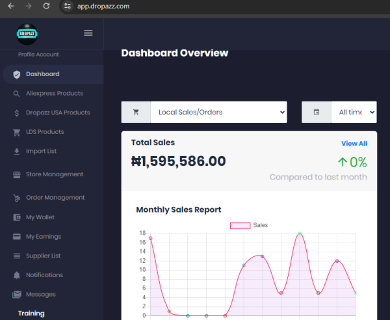Click the browser address bar URL
This screenshot has width=390, height=320.
103,6
